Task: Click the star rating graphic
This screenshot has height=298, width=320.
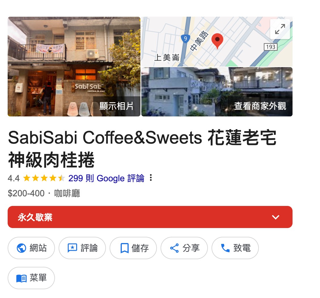Action: pyautogui.click(x=44, y=178)
